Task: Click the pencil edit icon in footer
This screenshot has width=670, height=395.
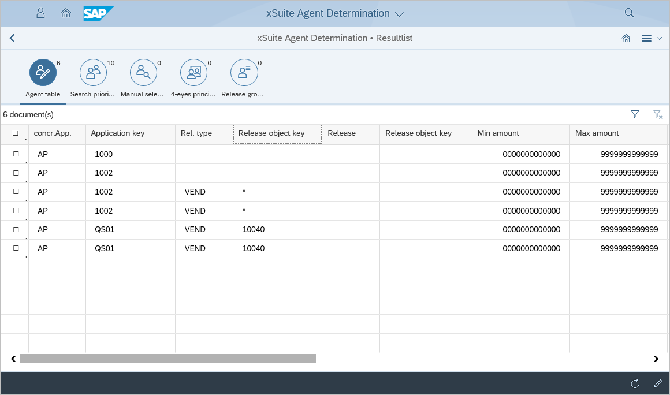Action: [x=657, y=383]
